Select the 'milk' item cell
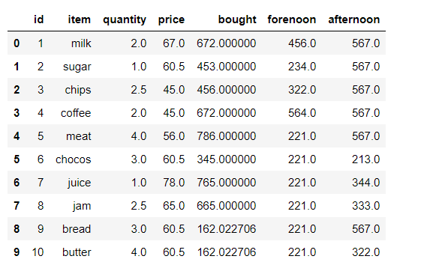The image size is (427, 271). [x=81, y=43]
